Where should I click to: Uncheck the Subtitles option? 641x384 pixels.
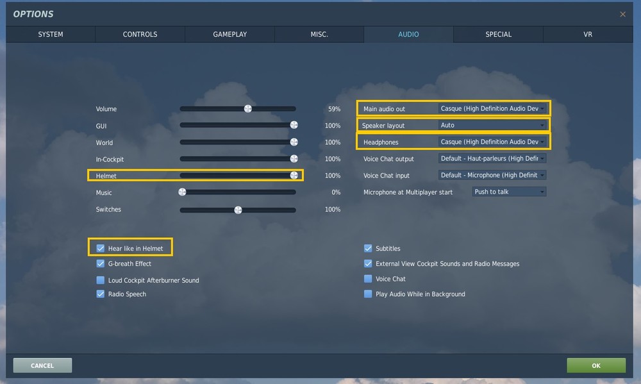pyautogui.click(x=368, y=247)
